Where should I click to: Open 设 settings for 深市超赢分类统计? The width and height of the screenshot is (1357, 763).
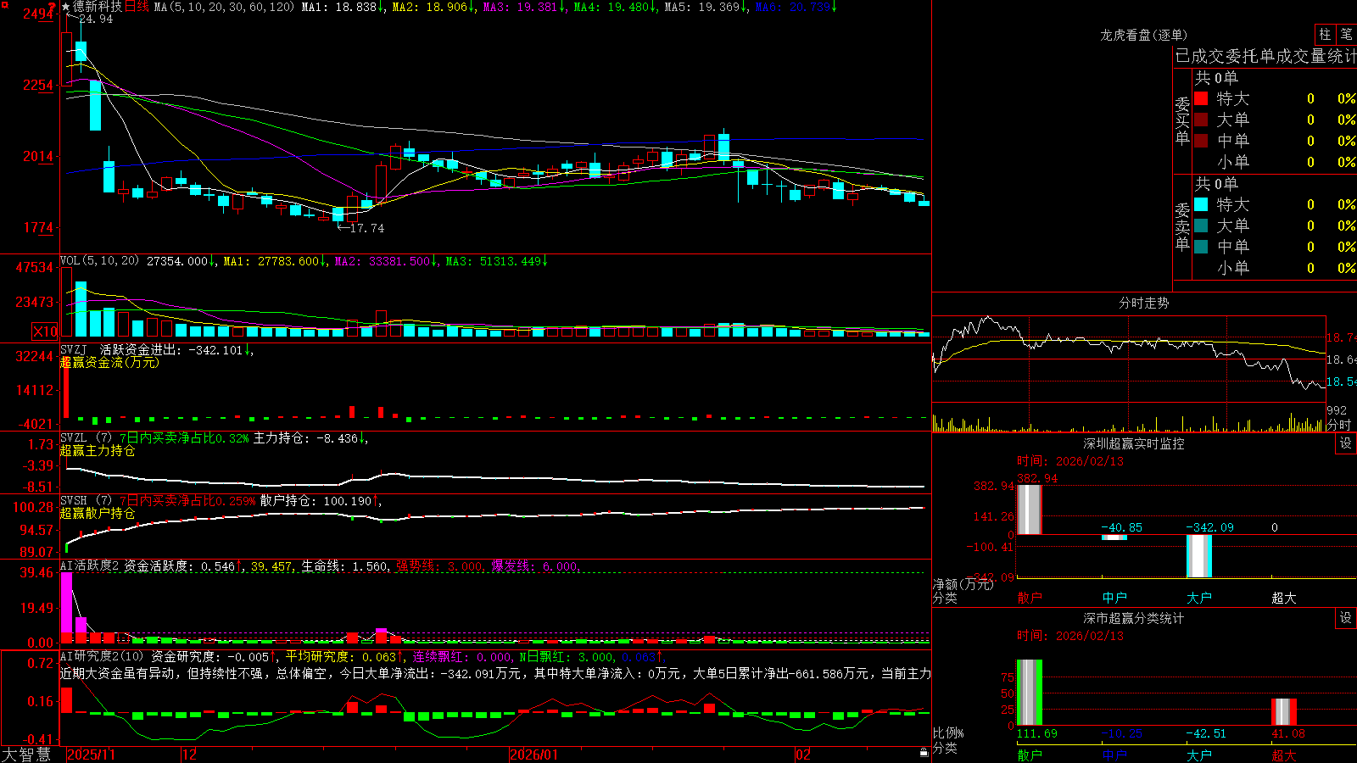(1346, 618)
